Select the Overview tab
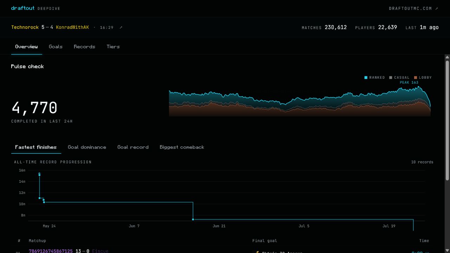This screenshot has width=450, height=253. [x=26, y=46]
